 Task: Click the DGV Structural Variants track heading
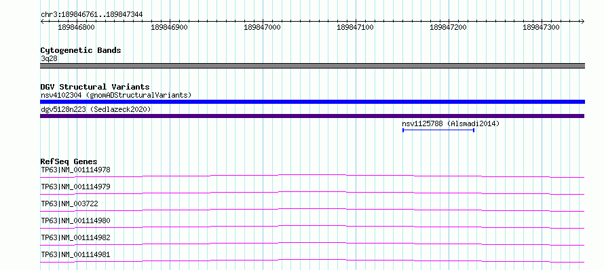[95, 87]
